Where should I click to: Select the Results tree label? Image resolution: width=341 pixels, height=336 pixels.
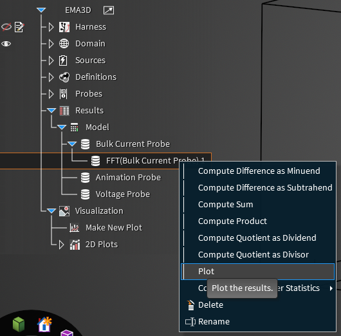89,111
